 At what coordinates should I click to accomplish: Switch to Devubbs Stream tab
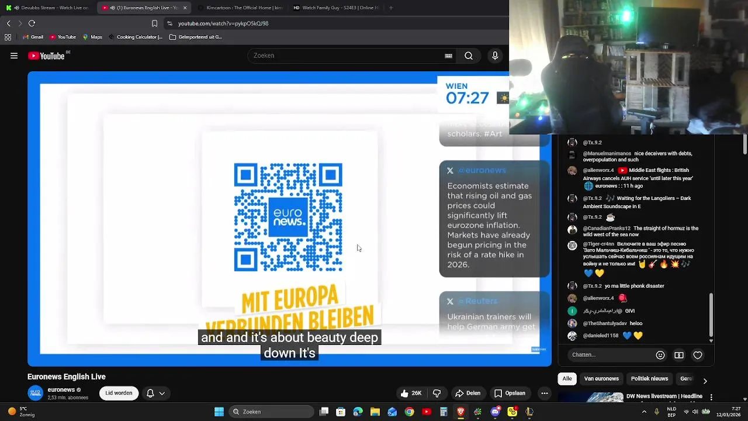[48, 8]
